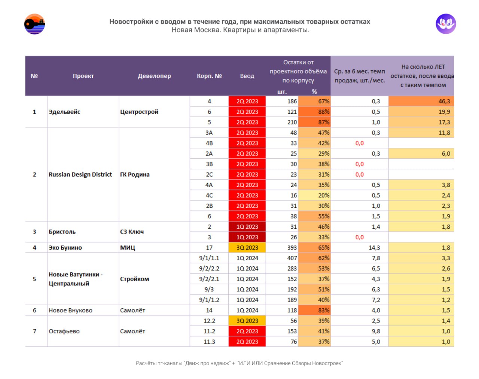Click 2Q 2023 cell for building 11.2
479x379 pixels.
coord(247,331)
